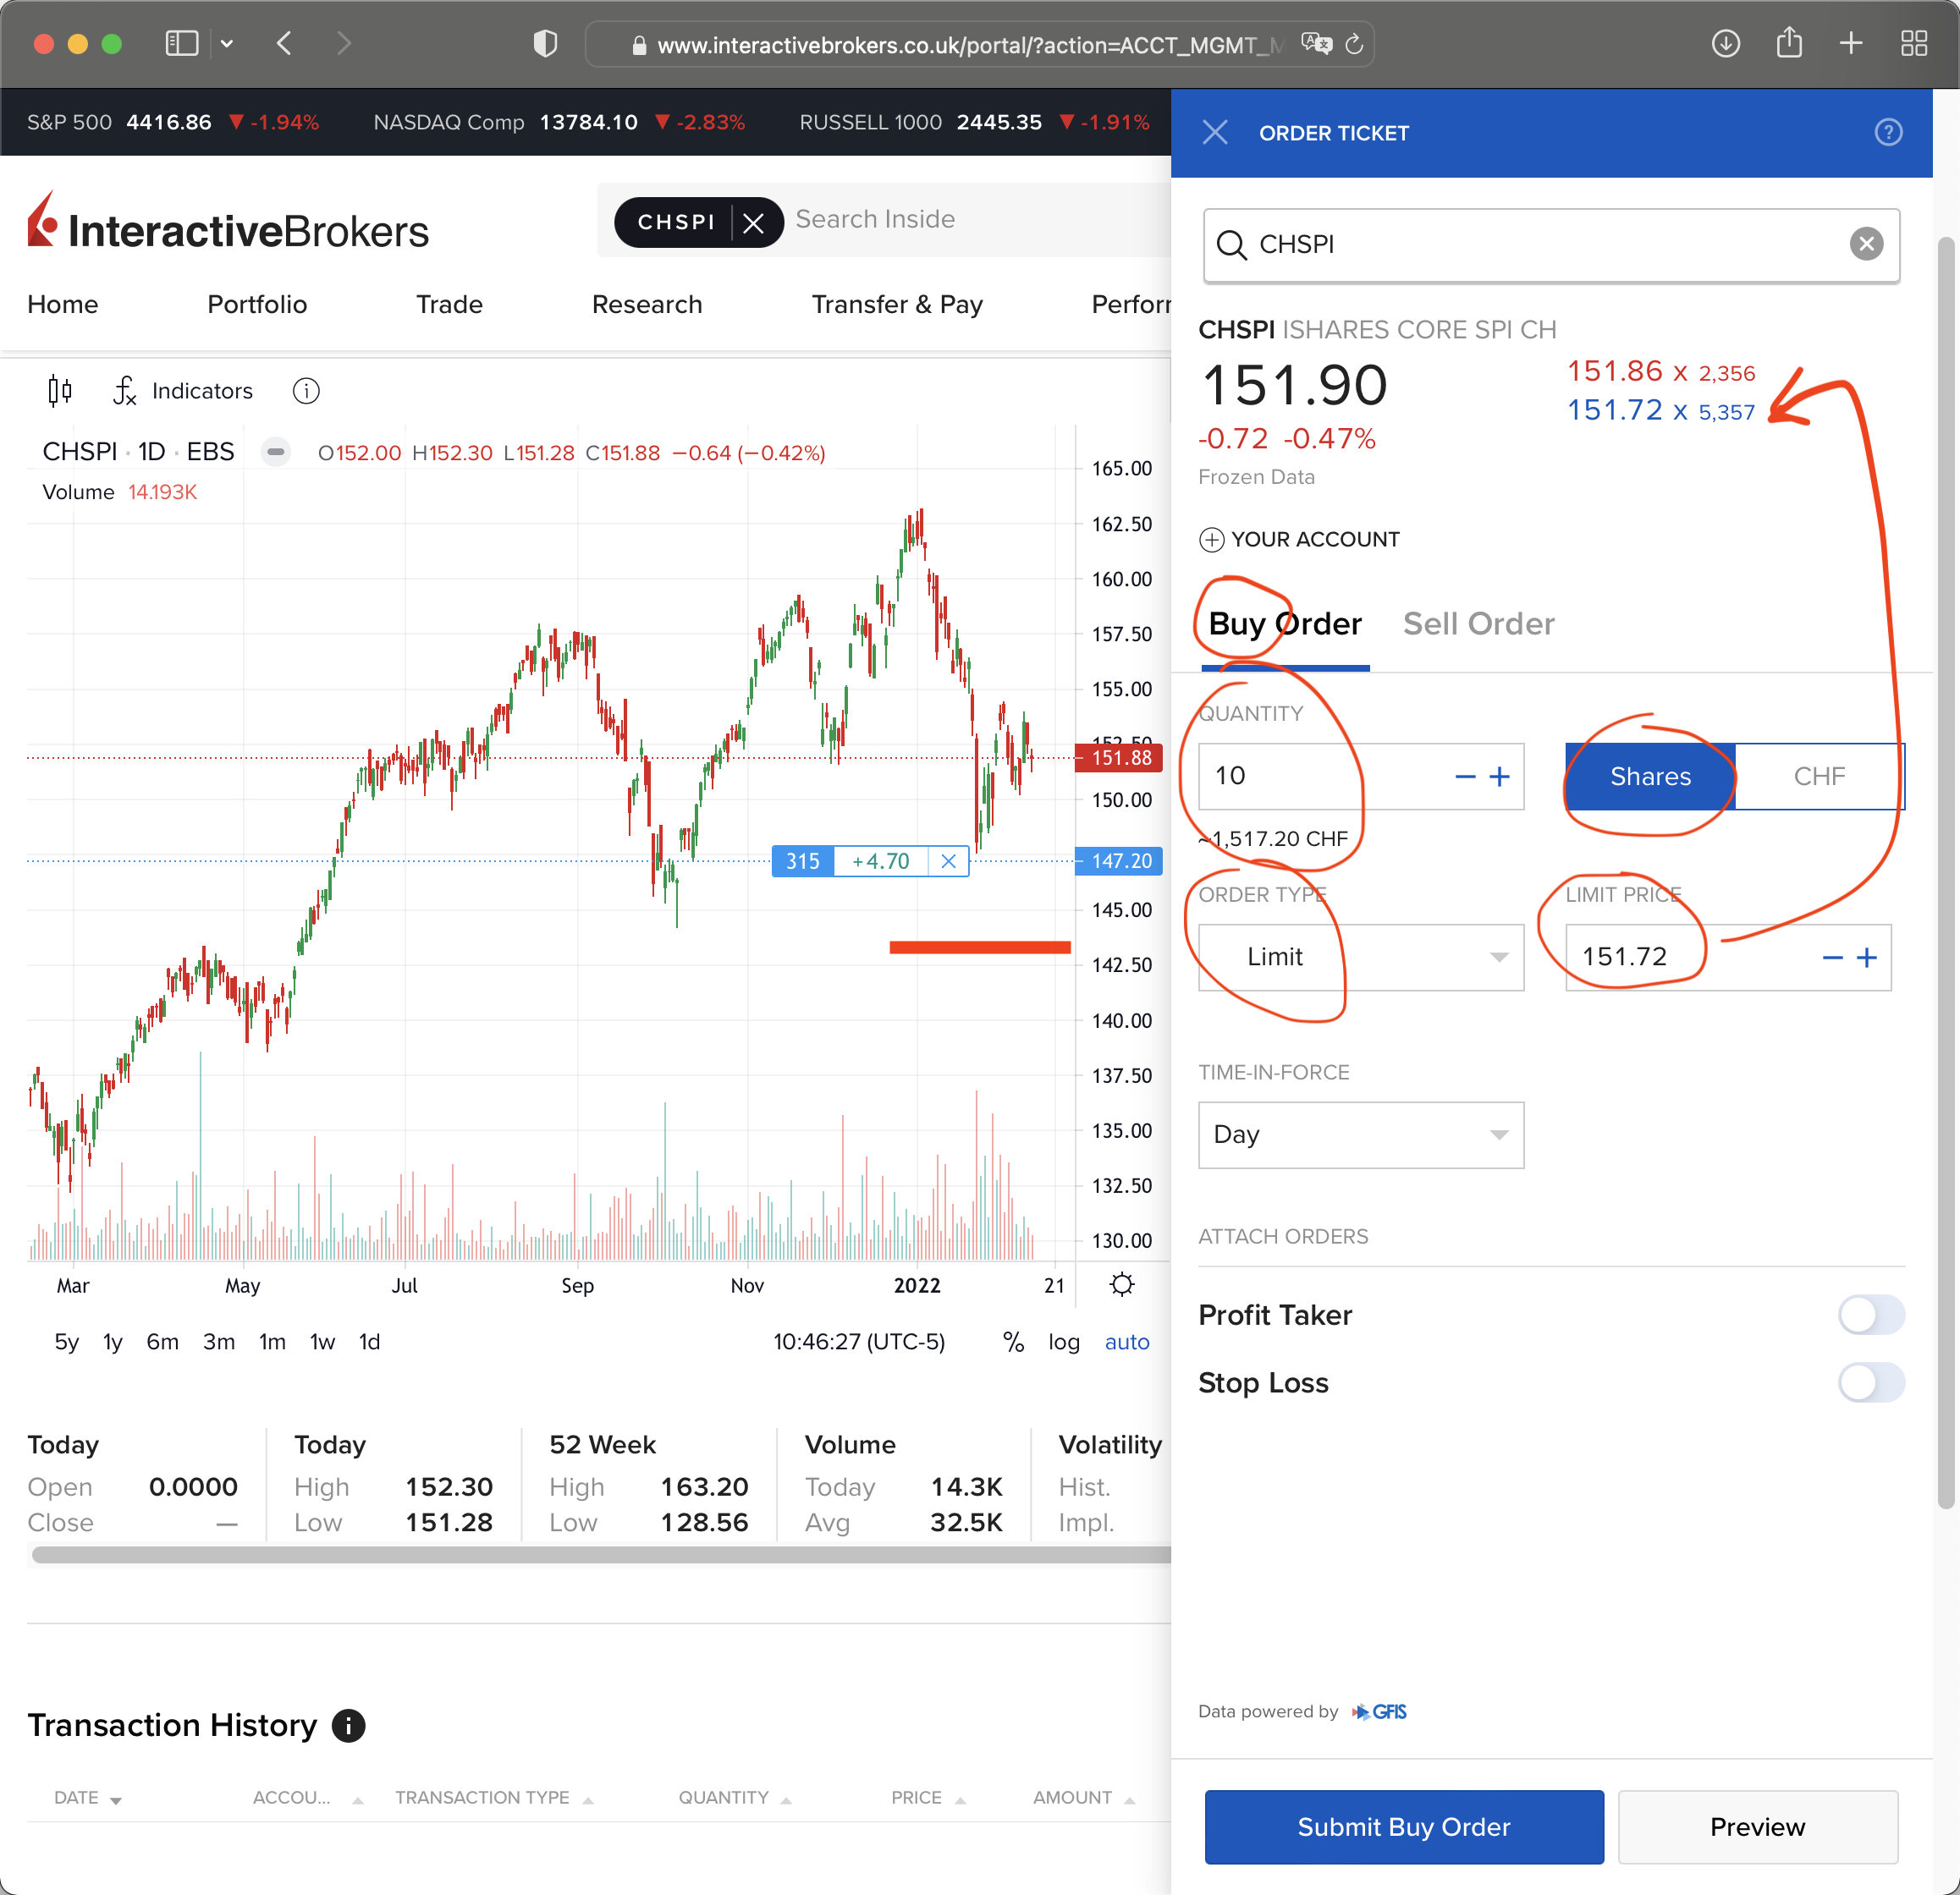Viewport: 1960px width, 1895px height.
Task: Click the Transaction History info icon
Action: pyautogui.click(x=348, y=1725)
